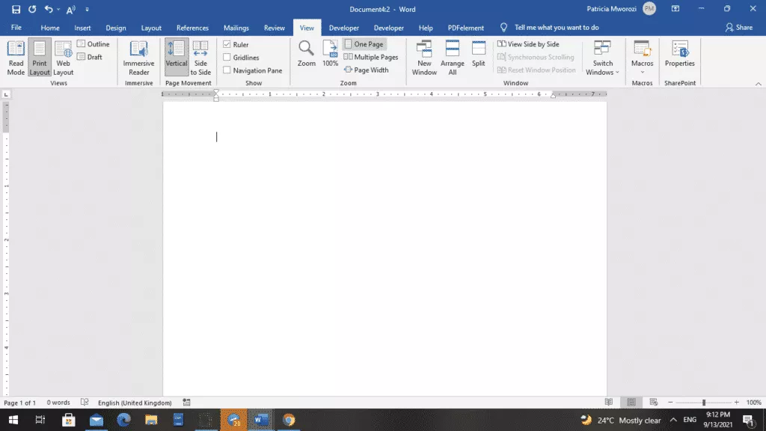766x431 pixels.
Task: Click the tab stop selector on ruler corner
Action: 6,94
